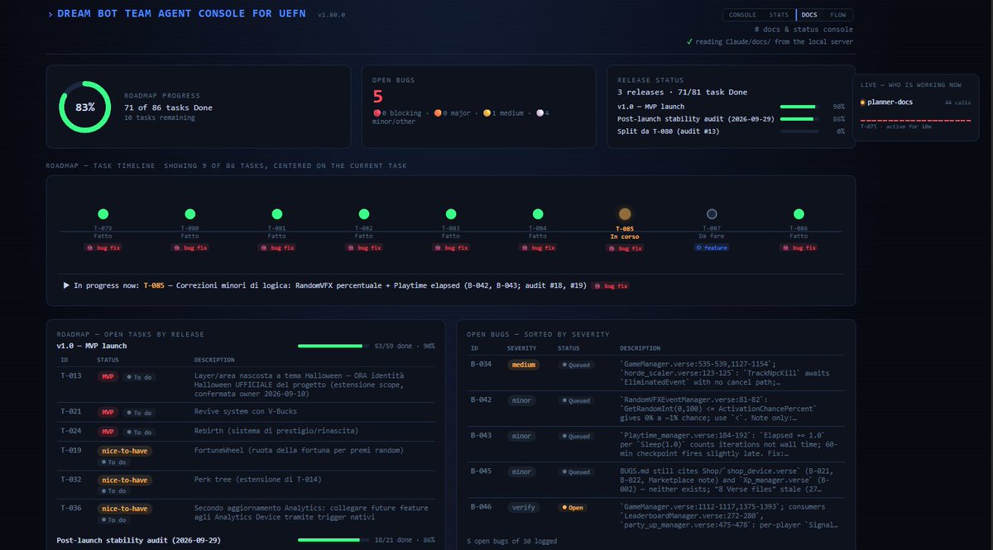Screen dimensions: 993x550
Task: Click the To do status on T-019
Action: (x=113, y=462)
